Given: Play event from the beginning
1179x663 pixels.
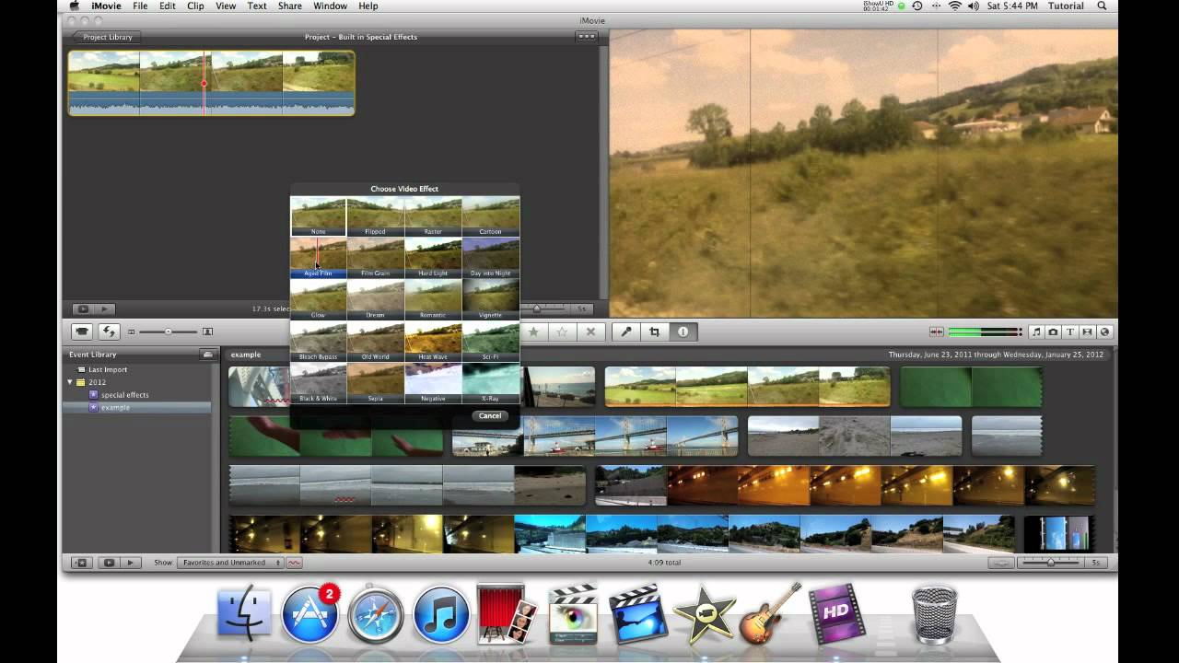Looking at the screenshot, I should [x=130, y=563].
